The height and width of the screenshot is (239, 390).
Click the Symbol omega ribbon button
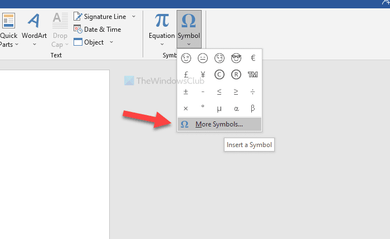(189, 30)
